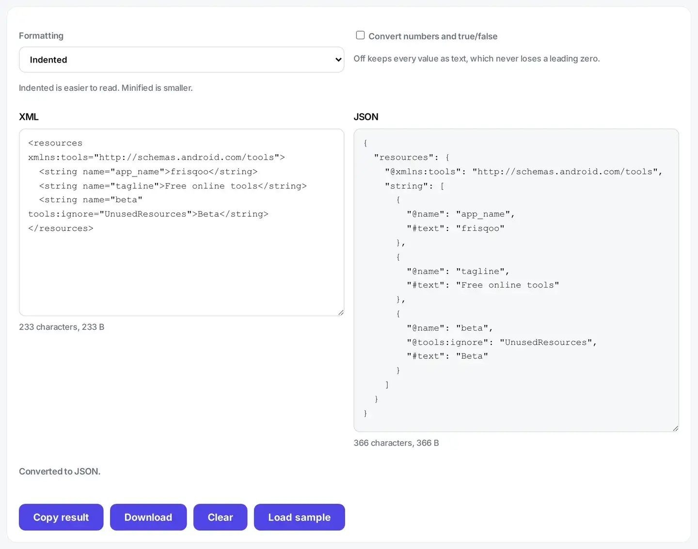Click inside the JSON output area
The image size is (698, 549).
pos(516,280)
